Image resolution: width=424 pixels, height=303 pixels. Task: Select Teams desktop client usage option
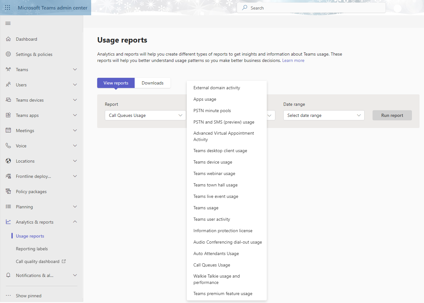click(x=227, y=151)
